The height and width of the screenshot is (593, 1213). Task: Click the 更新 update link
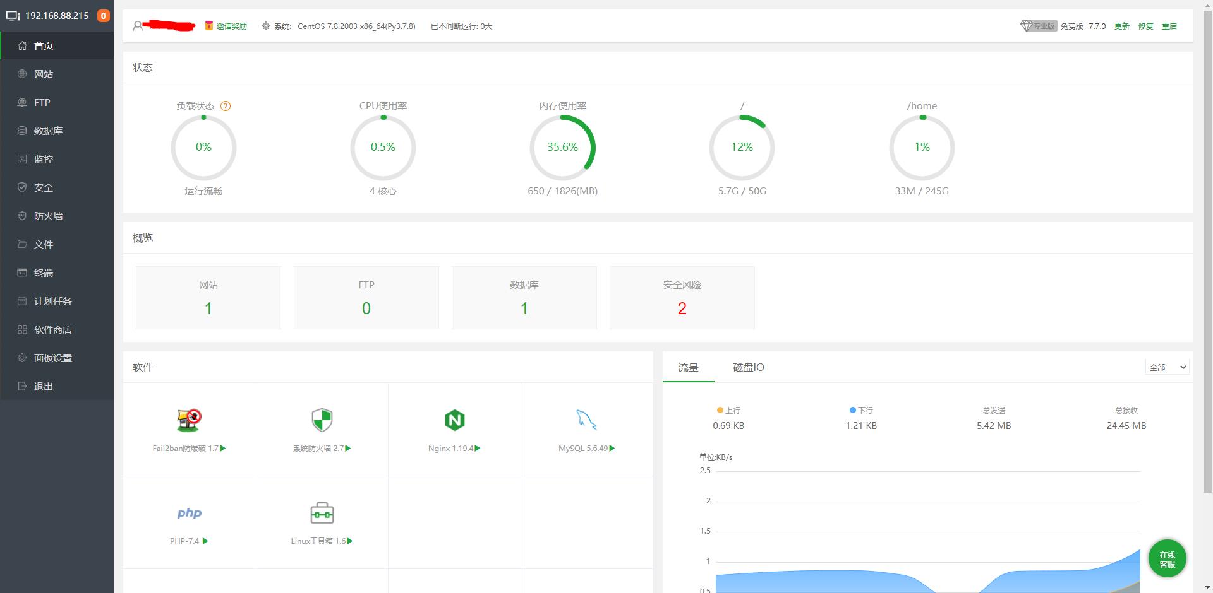(1121, 26)
